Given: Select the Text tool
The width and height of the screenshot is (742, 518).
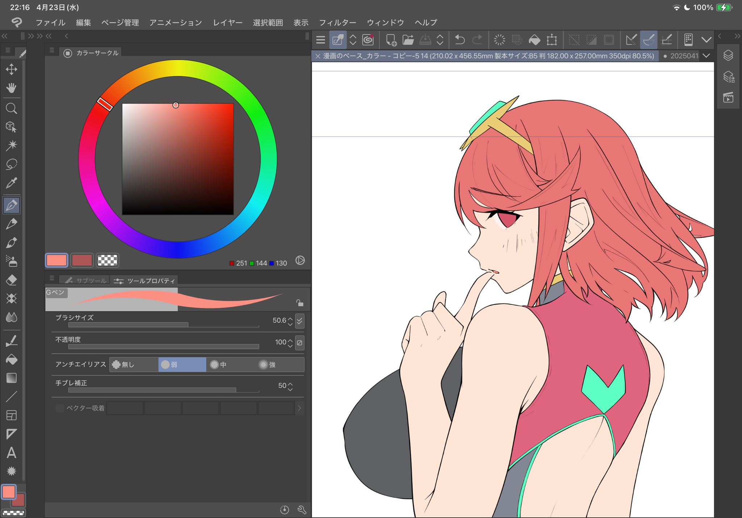Looking at the screenshot, I should tap(11, 452).
